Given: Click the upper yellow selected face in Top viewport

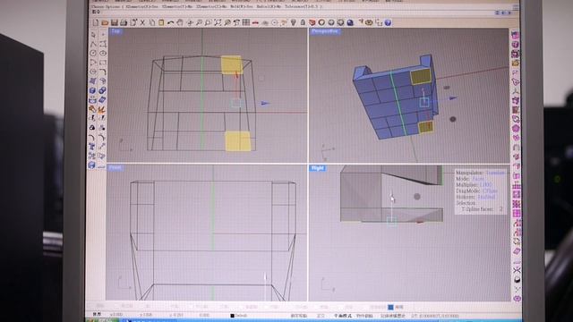Looking at the screenshot, I should pos(232,64).
